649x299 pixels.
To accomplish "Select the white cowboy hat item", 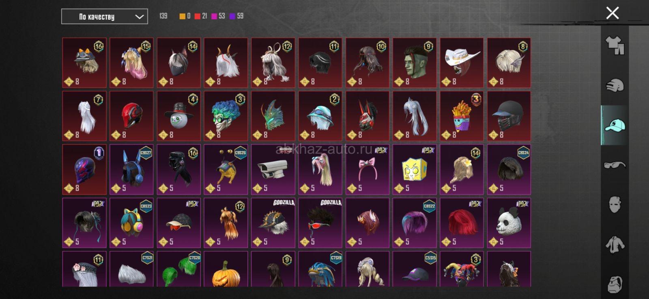I will click(x=462, y=63).
